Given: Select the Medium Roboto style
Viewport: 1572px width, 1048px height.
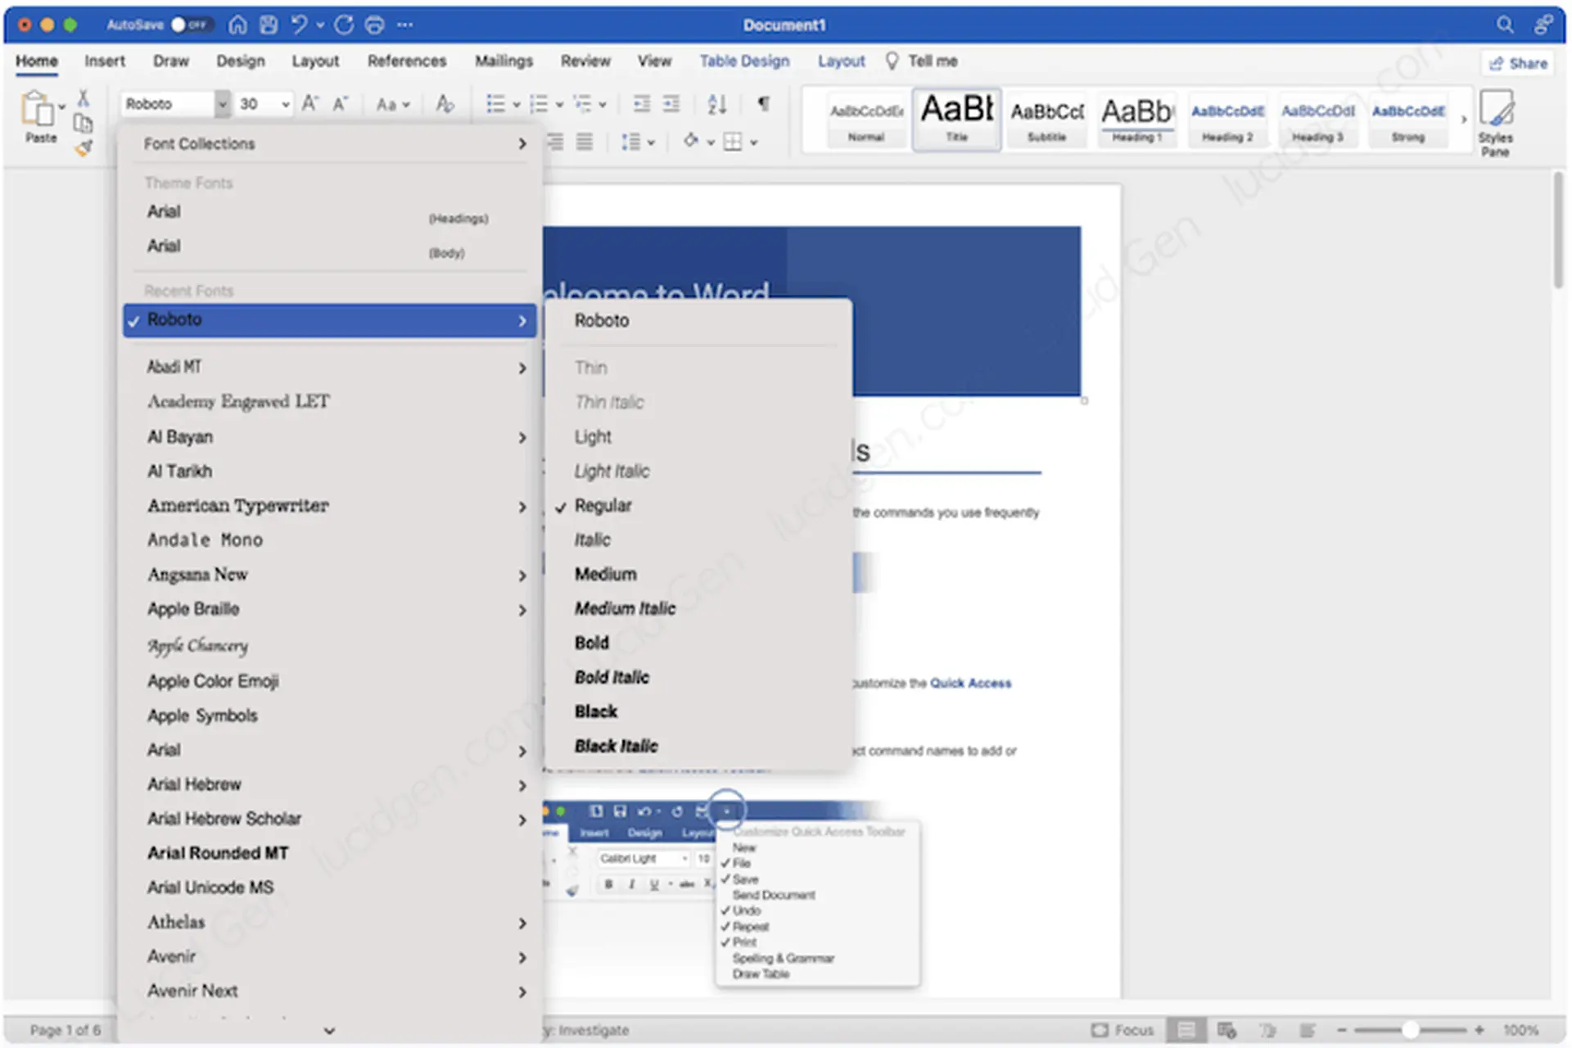Looking at the screenshot, I should (698, 575).
